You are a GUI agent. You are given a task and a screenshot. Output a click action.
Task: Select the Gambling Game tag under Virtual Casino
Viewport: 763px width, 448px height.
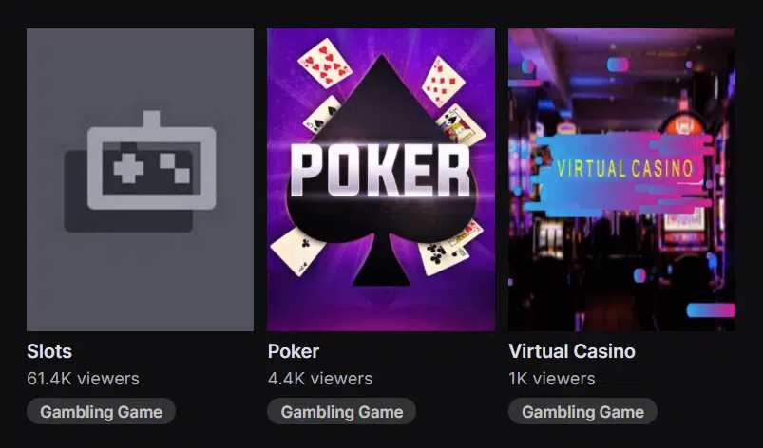click(x=583, y=412)
